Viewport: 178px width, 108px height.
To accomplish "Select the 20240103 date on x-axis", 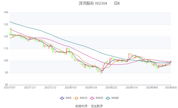I will [70, 87].
